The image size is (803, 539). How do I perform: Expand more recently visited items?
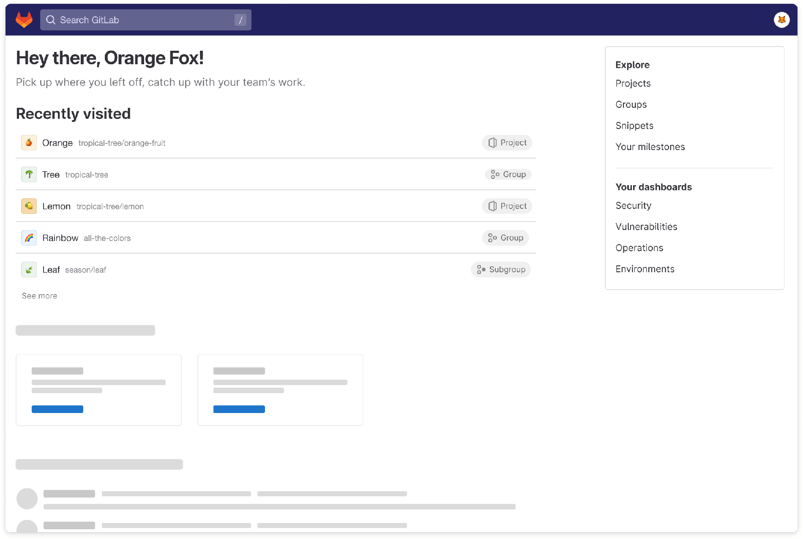pyautogui.click(x=39, y=295)
